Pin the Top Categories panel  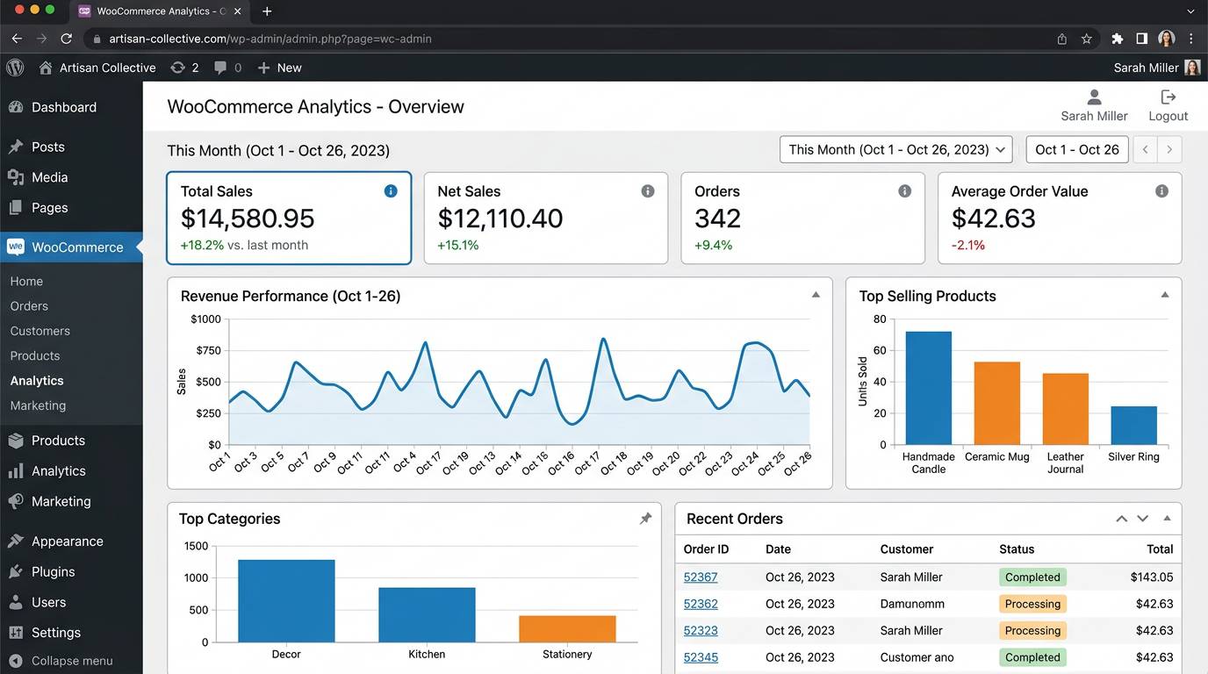645,519
